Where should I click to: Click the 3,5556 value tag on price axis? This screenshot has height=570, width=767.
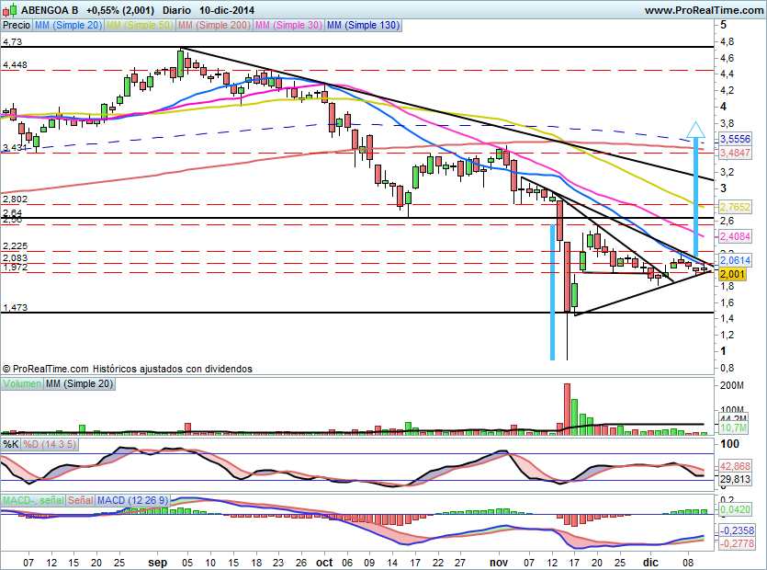pyautogui.click(x=735, y=139)
